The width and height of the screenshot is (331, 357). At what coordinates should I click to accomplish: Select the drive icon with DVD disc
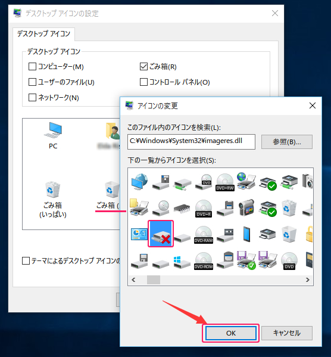pos(204,182)
